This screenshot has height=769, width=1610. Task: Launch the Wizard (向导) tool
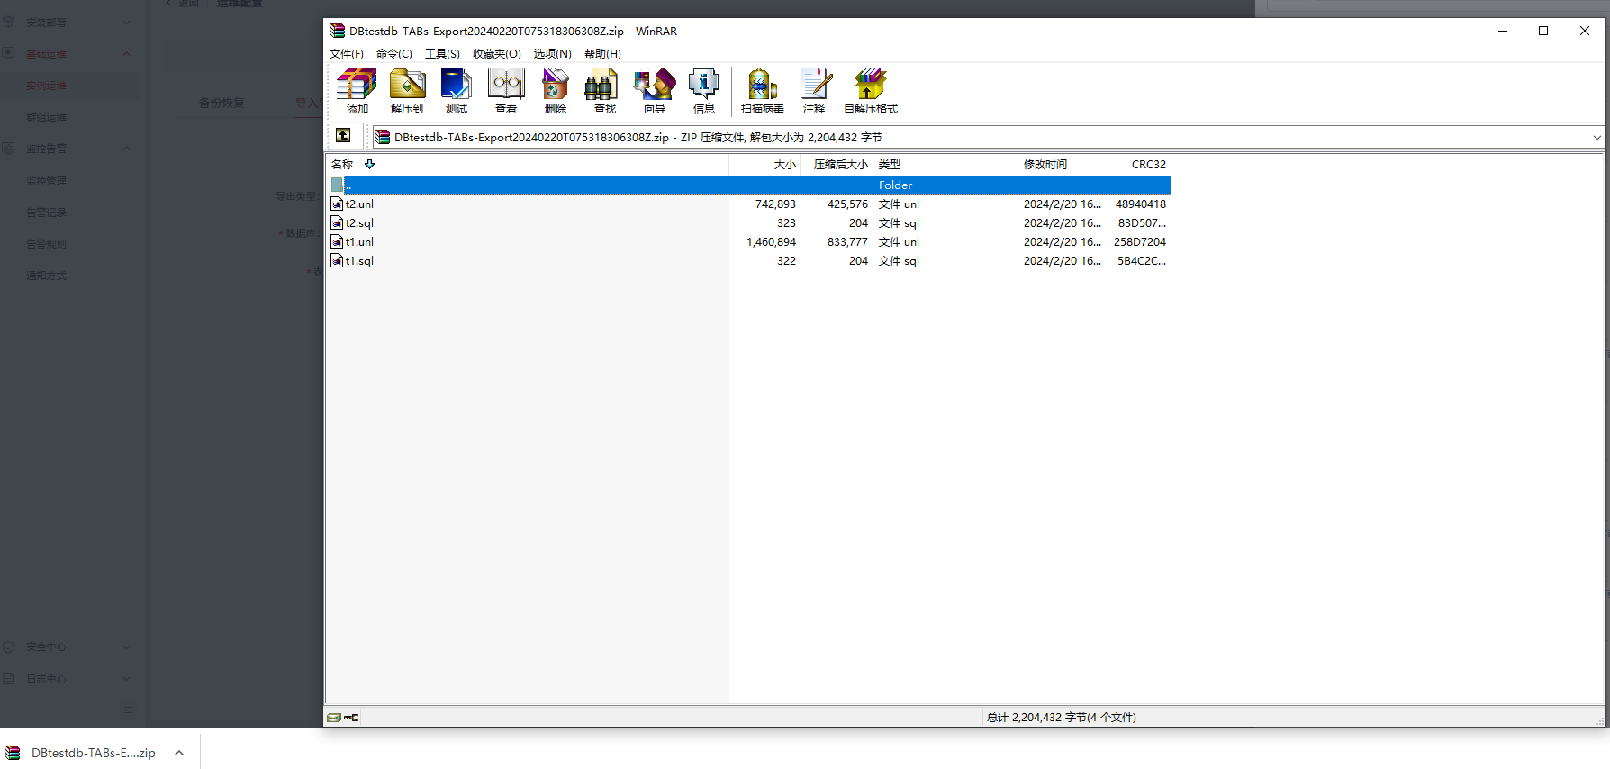[x=655, y=91]
